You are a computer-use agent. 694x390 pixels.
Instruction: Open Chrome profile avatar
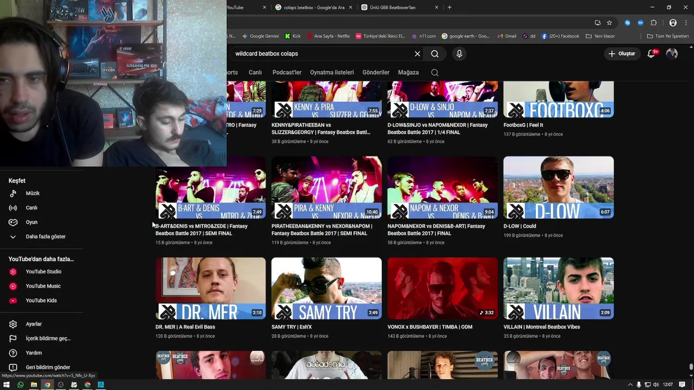pos(673,23)
